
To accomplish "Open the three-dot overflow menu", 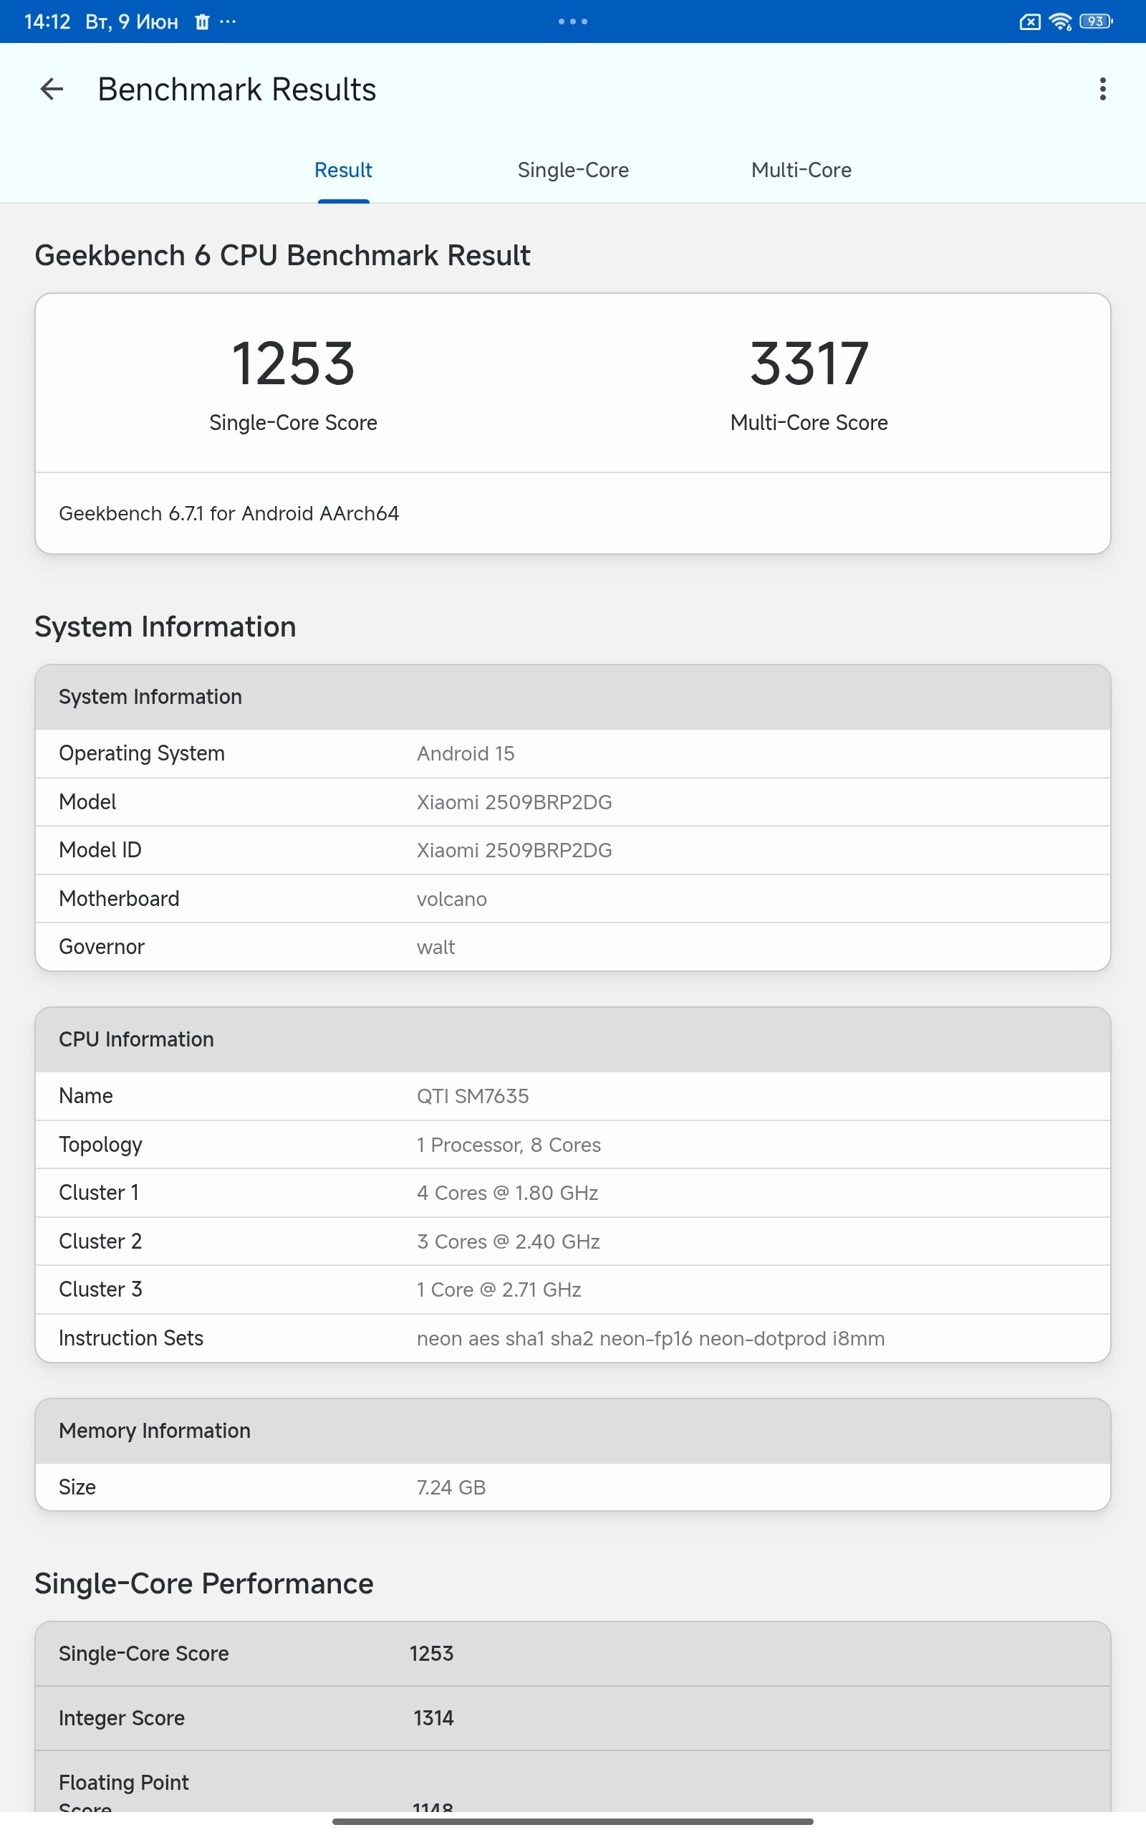I will (x=1103, y=90).
